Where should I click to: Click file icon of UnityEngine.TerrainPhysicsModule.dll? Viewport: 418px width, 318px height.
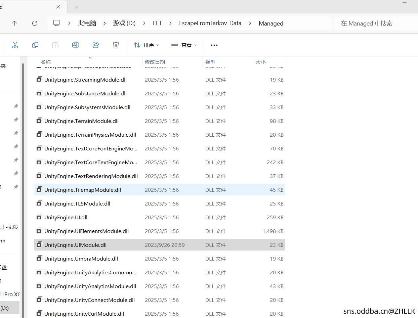39,135
